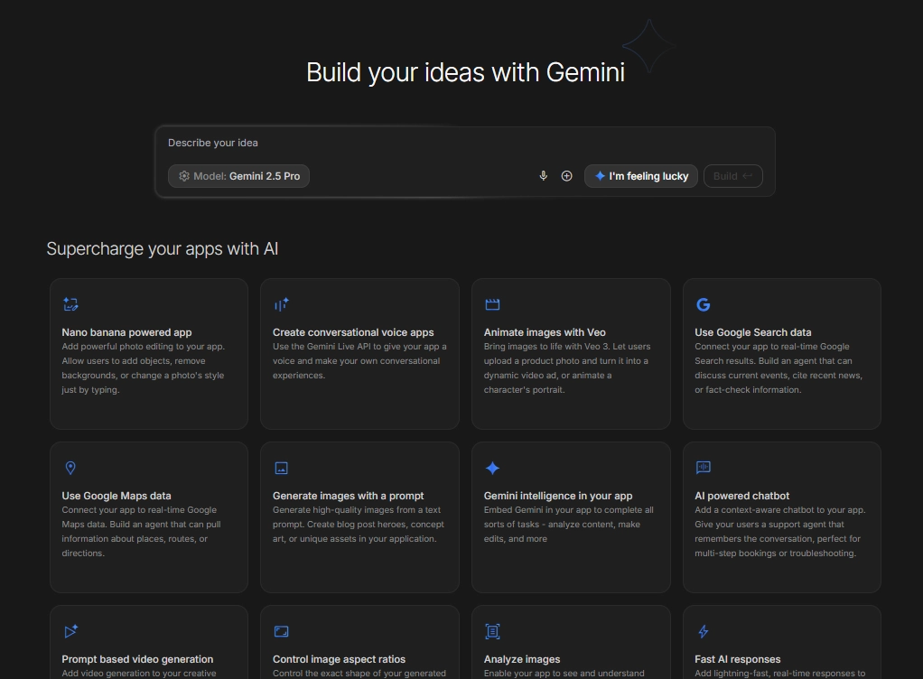Image resolution: width=923 pixels, height=679 pixels.
Task: Click the Gemini spark icon on intelligence card
Action: click(x=492, y=468)
